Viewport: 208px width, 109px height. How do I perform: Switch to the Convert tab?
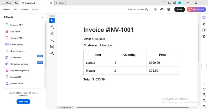point(25,9)
